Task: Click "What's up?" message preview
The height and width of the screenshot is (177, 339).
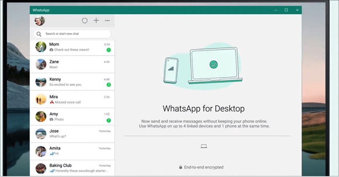Action: point(57,137)
